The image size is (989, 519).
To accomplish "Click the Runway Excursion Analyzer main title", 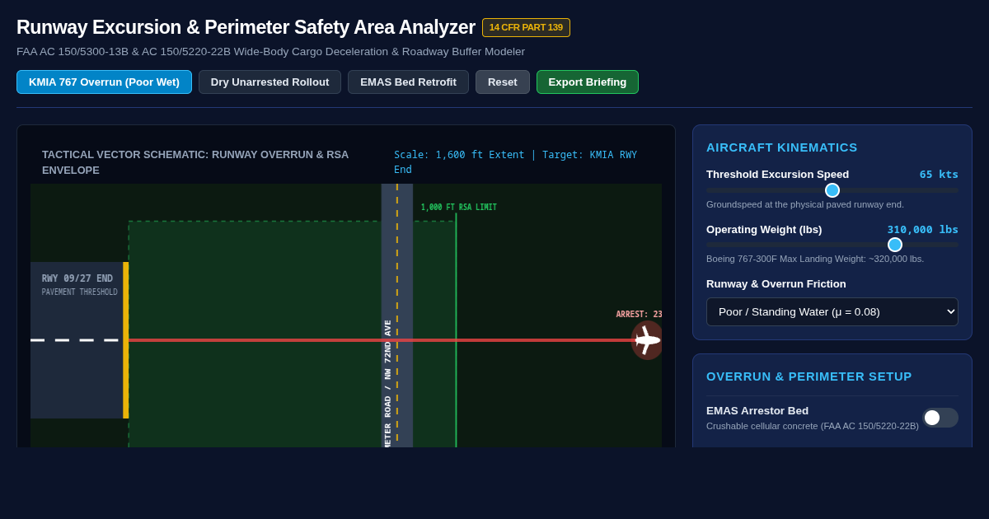I will (246, 27).
